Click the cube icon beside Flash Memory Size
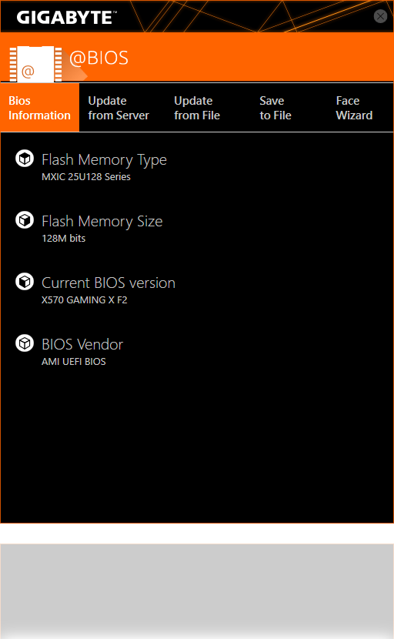Viewport: 394px width, 639px height. [25, 220]
